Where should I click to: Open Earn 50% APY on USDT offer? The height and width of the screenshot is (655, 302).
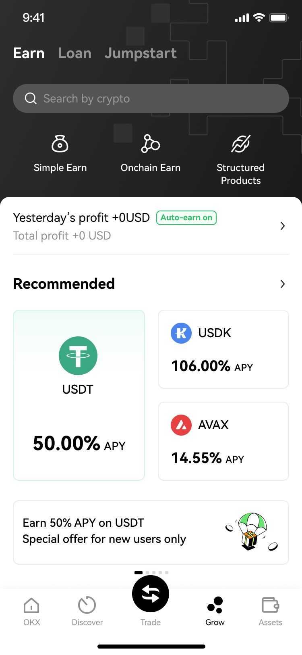point(151,532)
